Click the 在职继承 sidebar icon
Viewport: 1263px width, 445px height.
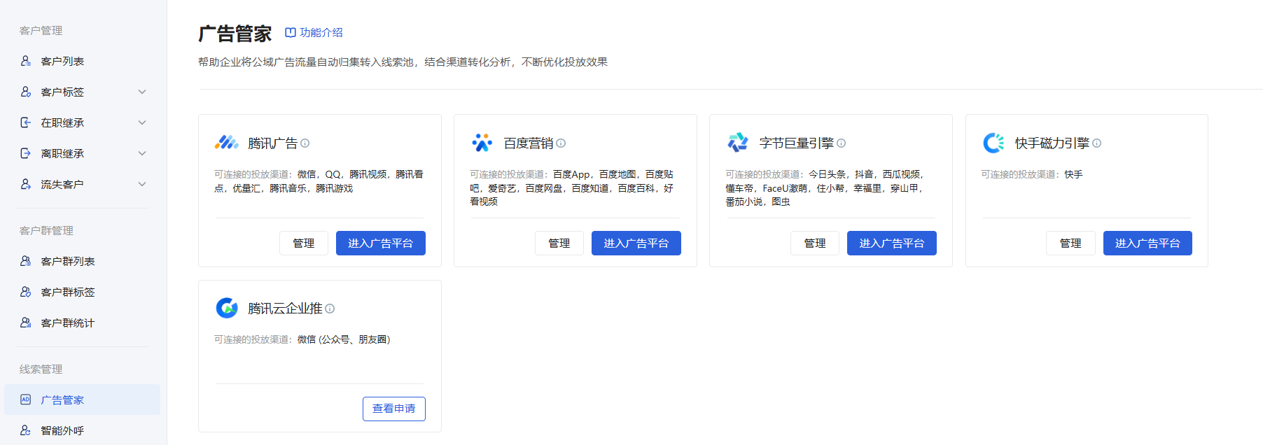pos(26,122)
